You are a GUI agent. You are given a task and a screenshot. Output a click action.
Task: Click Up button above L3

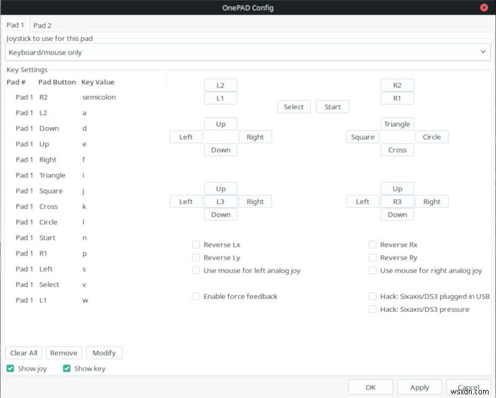coord(221,188)
